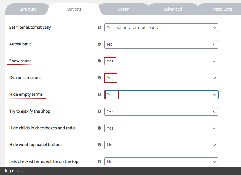
Task: Click help icon for Hide childs in checkboxes
Action: tap(99, 128)
